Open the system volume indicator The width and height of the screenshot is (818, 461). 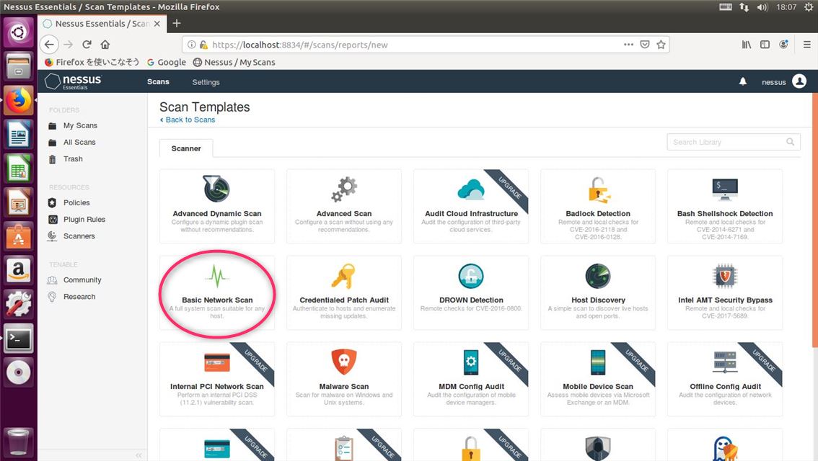point(762,6)
